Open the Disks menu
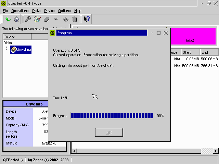Screen dimensions: 219x164 36,11
